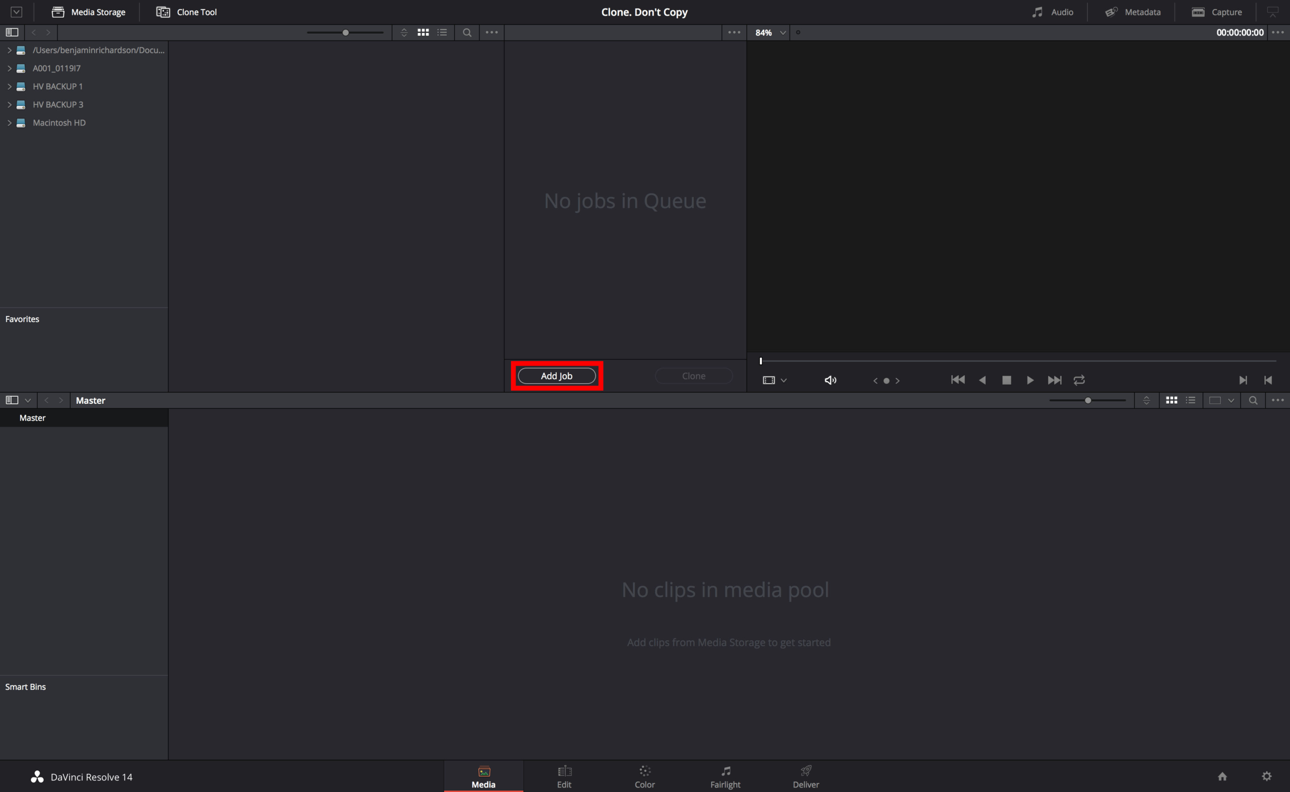The width and height of the screenshot is (1290, 792).
Task: Expand the Macintosh HD volume
Action: point(9,123)
